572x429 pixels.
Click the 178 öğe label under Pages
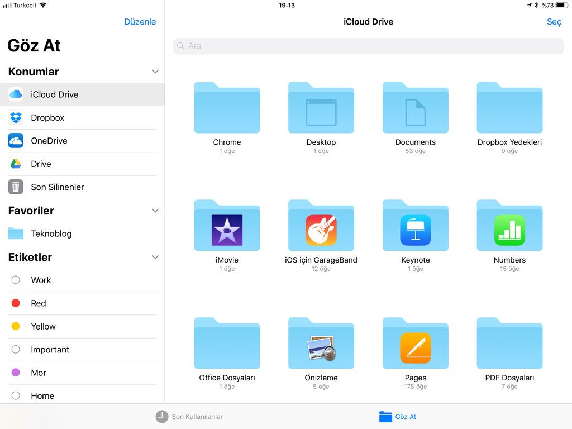(x=415, y=387)
